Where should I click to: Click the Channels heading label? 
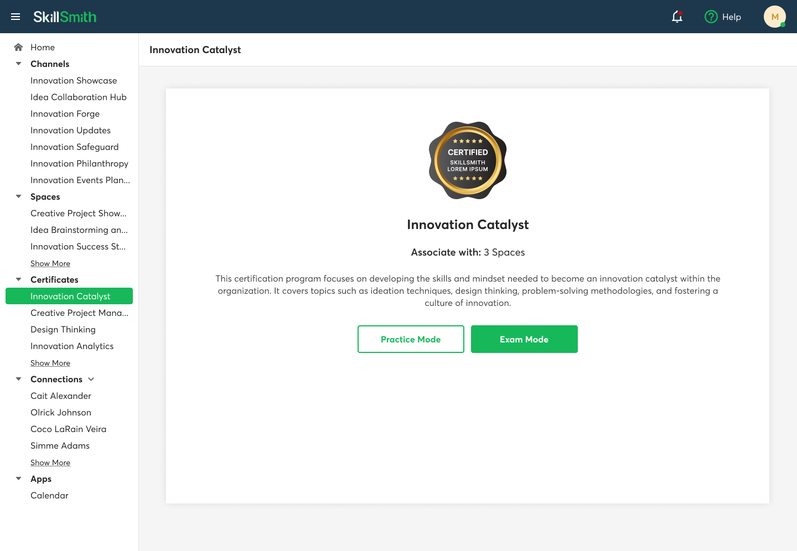tap(50, 64)
